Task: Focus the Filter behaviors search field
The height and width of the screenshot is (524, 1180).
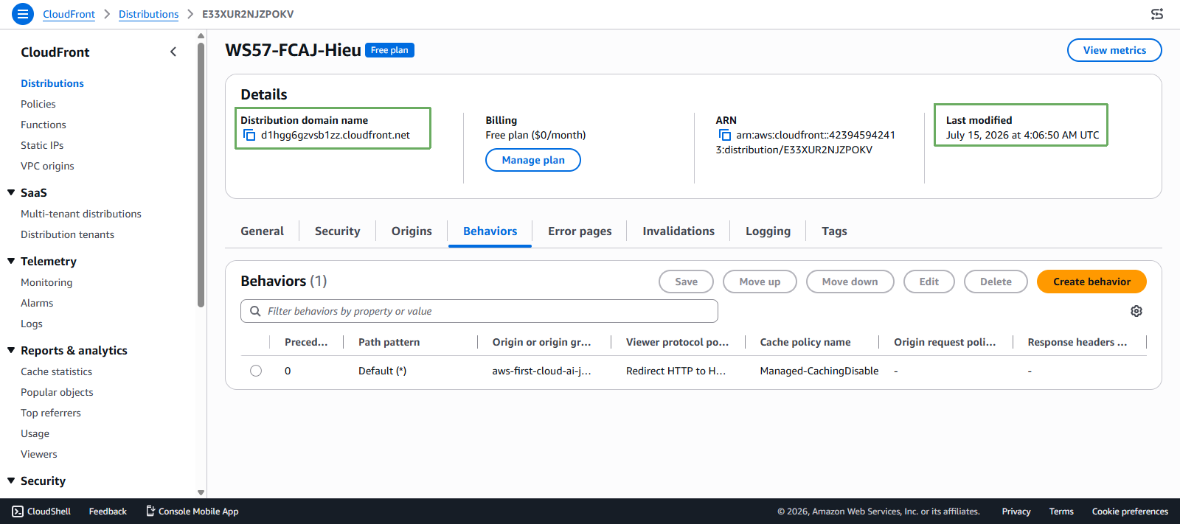Action: point(479,311)
